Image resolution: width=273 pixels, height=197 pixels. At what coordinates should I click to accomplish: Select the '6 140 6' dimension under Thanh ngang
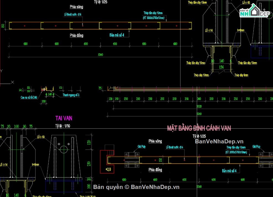tap(50, 94)
